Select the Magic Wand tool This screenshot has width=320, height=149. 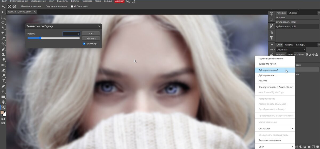(3, 28)
